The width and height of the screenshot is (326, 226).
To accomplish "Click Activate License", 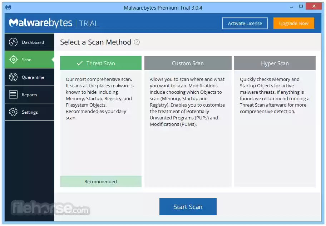I will [245, 23].
